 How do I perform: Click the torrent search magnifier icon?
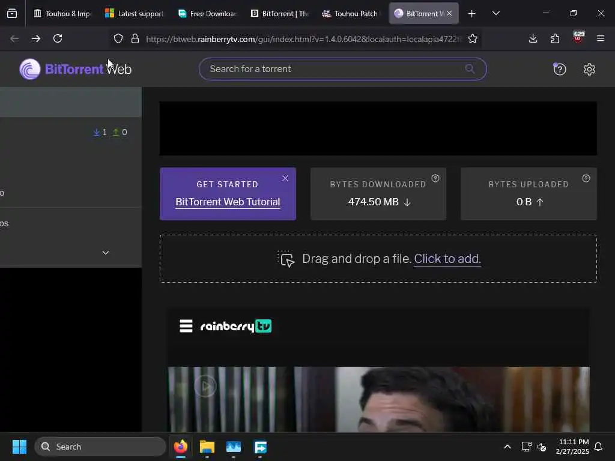coord(470,69)
